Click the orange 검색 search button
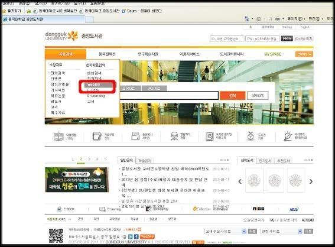The image size is (335, 247). (232, 96)
